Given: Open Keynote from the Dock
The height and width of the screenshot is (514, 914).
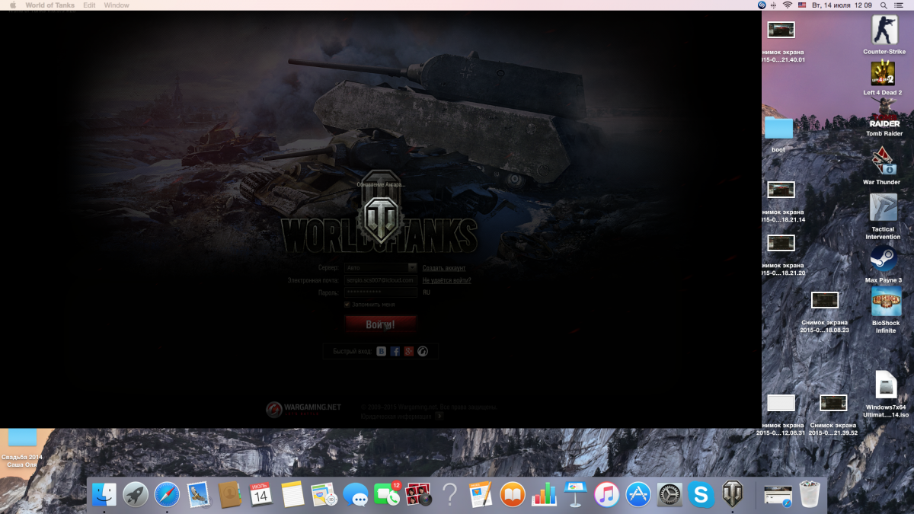Looking at the screenshot, I should pyautogui.click(x=575, y=494).
